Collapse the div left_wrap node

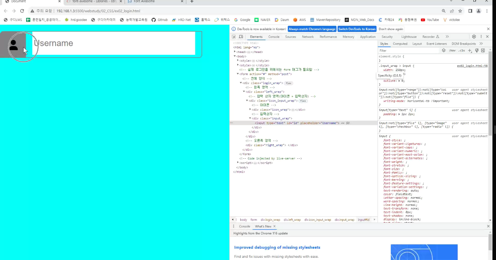[244, 92]
